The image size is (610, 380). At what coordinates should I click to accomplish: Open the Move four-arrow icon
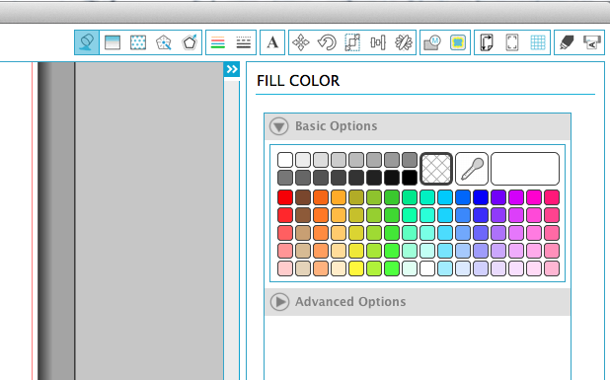point(301,42)
